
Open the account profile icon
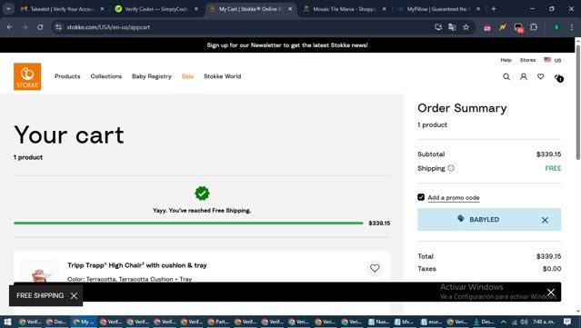click(523, 76)
